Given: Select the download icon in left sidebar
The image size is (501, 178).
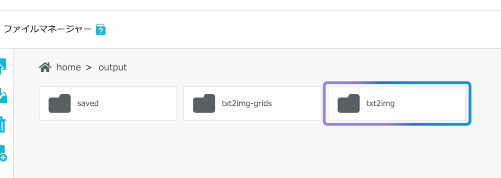Looking at the screenshot, I should [3, 96].
